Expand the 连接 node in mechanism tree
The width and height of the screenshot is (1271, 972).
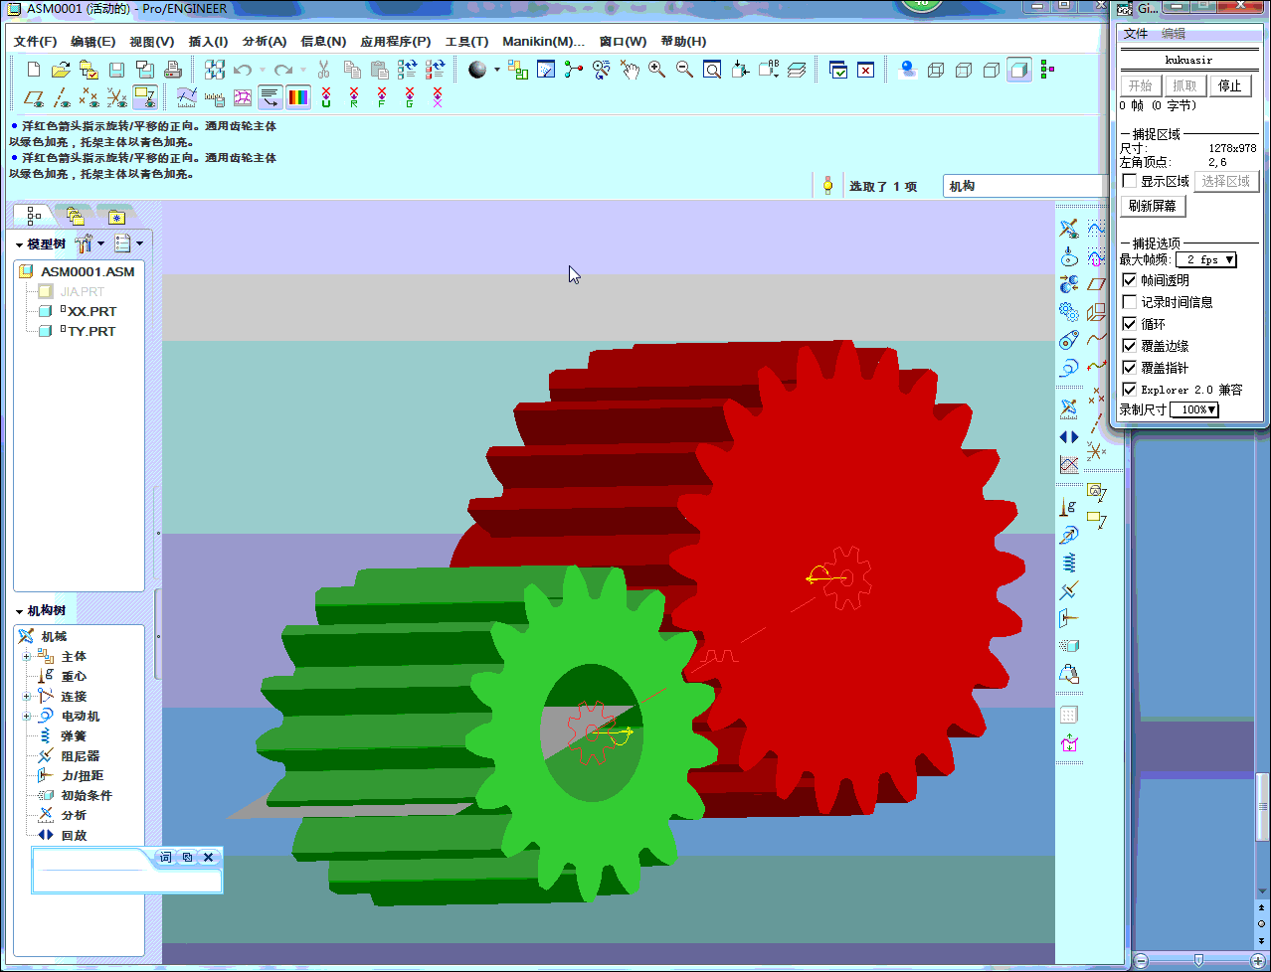pyautogui.click(x=27, y=696)
